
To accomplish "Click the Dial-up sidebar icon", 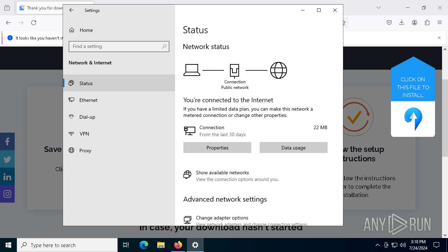I will tap(71, 117).
